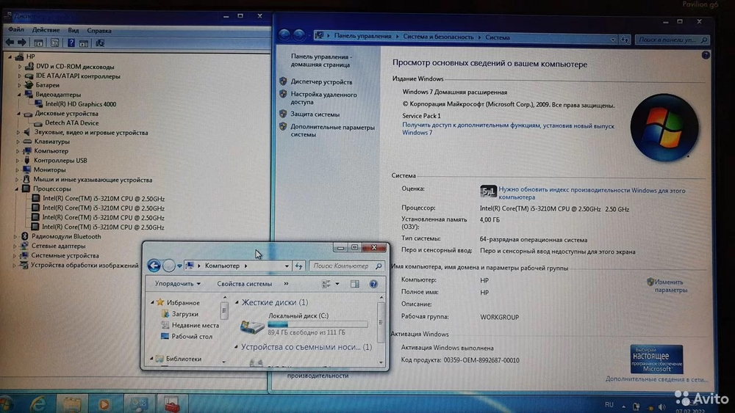This screenshot has width=735, height=413.
Task: Click the help question-mark toolbar icon in Device Manager
Action: (x=71, y=43)
